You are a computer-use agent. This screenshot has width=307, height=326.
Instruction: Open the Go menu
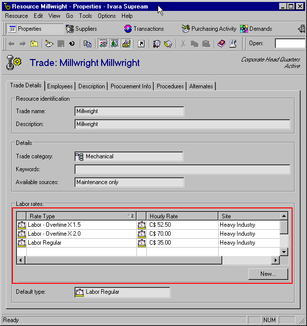tap(69, 16)
